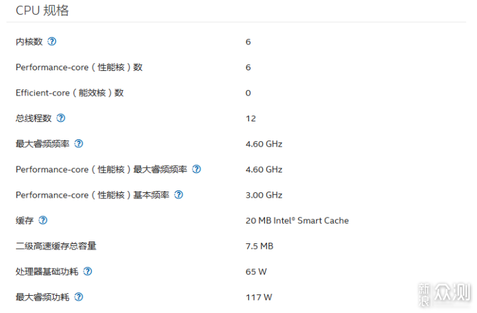Open help for Performance-core 最大睿频频率
Image resolution: width=477 pixels, height=313 pixels.
tap(197, 169)
